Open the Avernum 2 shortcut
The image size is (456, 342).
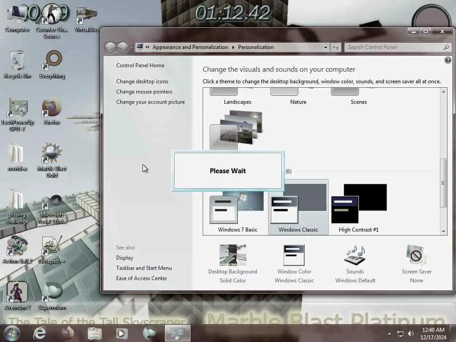pyautogui.click(x=17, y=296)
